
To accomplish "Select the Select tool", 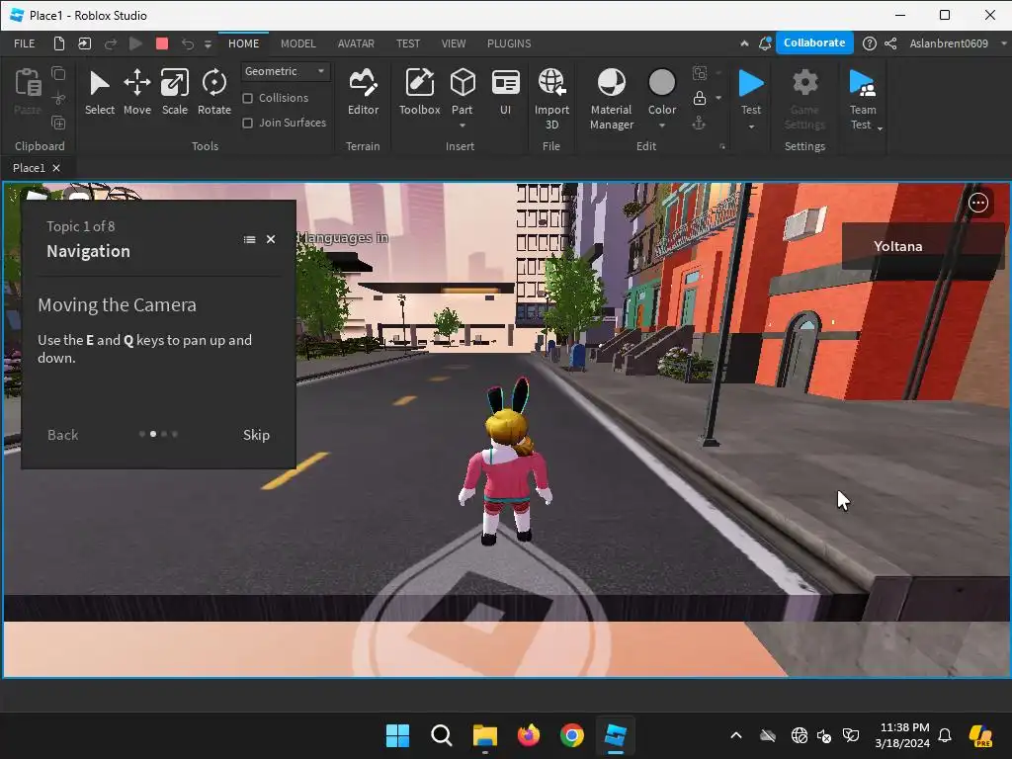I will 100,92.
